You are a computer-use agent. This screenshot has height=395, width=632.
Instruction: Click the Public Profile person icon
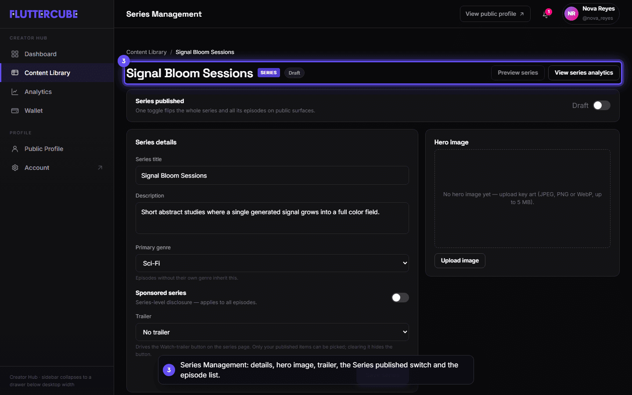pos(15,149)
